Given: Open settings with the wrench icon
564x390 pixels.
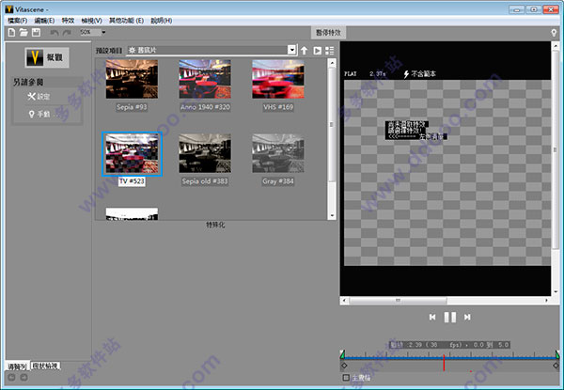Looking at the screenshot, I should pyautogui.click(x=39, y=97).
